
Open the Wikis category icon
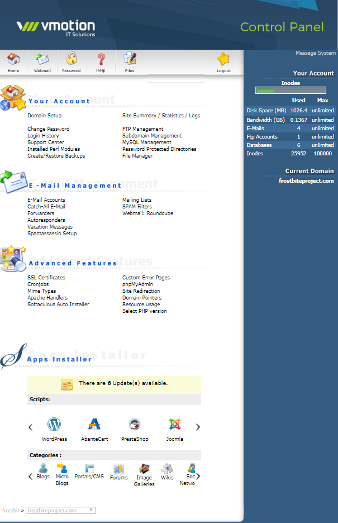coord(167,469)
